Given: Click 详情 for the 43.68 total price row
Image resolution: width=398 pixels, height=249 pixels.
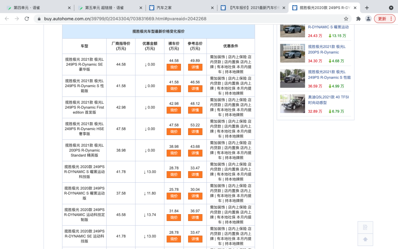Looking at the screenshot, I should (195, 153).
